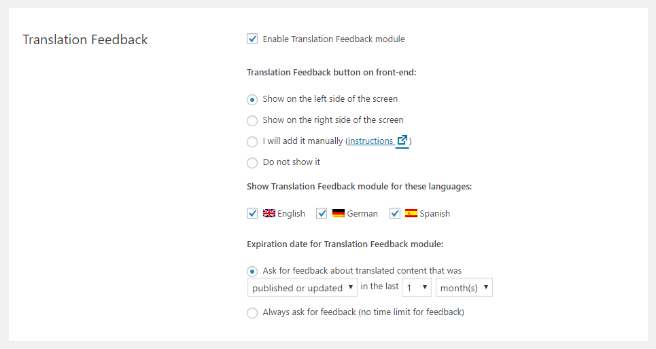Screen dimensions: 656x349
Task: Click the Translation Feedback section heading
Action: point(85,39)
